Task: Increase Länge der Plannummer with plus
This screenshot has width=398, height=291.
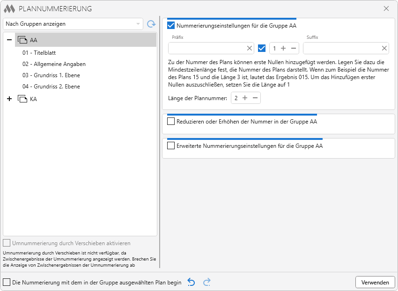Action: point(245,98)
